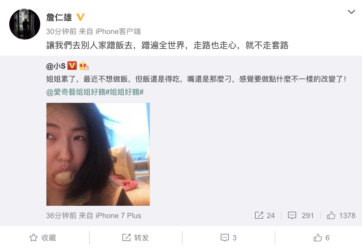362x249 pixels.
Task: Click the 转发 repost button
Action: click(x=136, y=238)
